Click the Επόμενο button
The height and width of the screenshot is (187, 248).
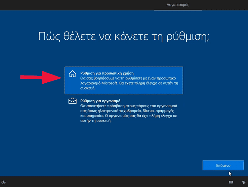pos(223,165)
